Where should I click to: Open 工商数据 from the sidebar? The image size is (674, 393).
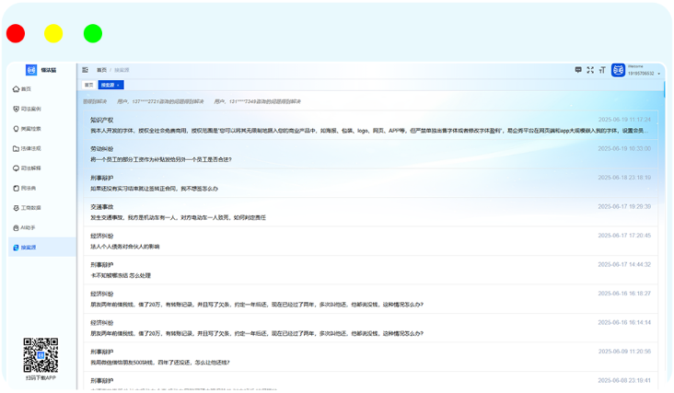click(x=30, y=208)
